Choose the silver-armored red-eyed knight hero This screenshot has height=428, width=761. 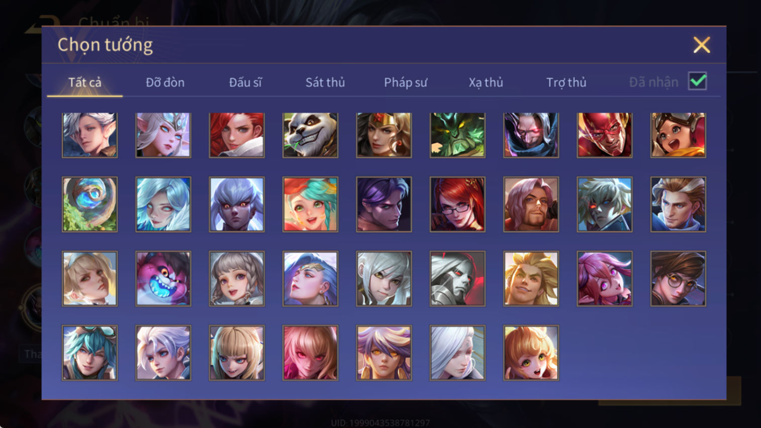click(x=457, y=279)
